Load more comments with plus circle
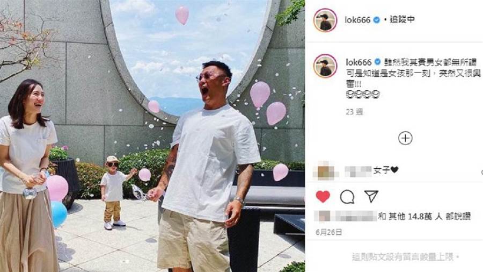The height and width of the screenshot is (272, 483). [x=405, y=138]
